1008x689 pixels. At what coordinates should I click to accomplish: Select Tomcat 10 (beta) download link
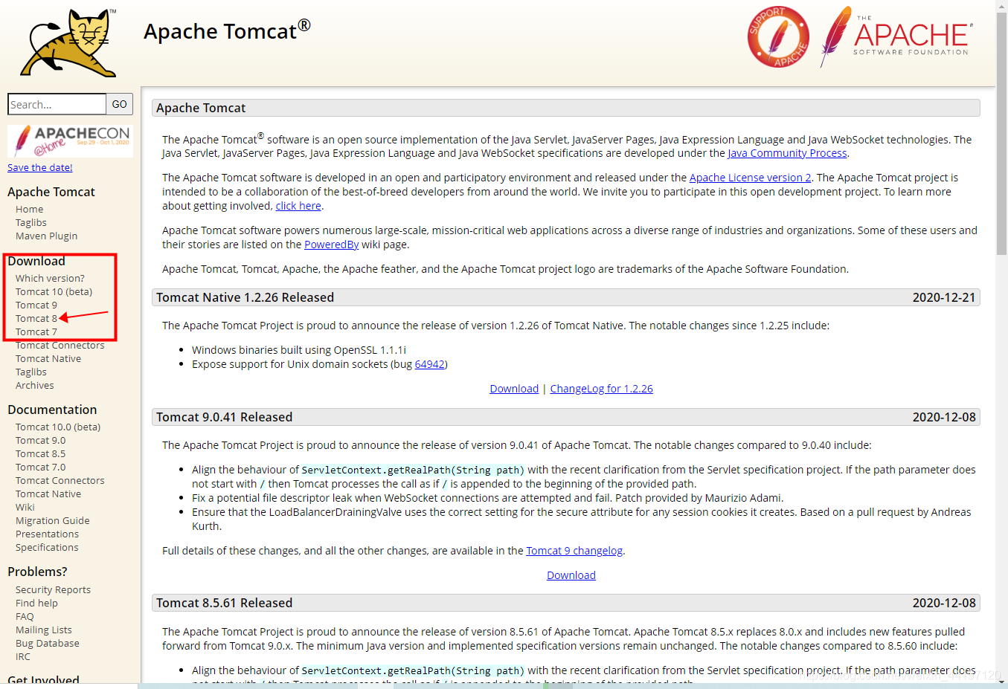click(x=54, y=292)
